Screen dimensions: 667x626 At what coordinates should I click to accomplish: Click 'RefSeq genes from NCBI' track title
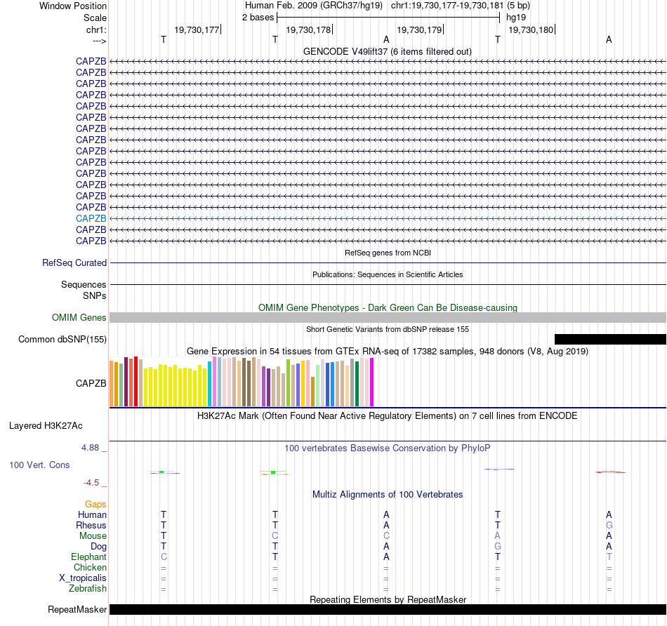[x=388, y=253]
